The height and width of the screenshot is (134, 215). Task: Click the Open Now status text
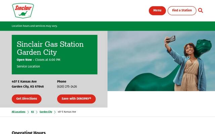point(24,60)
